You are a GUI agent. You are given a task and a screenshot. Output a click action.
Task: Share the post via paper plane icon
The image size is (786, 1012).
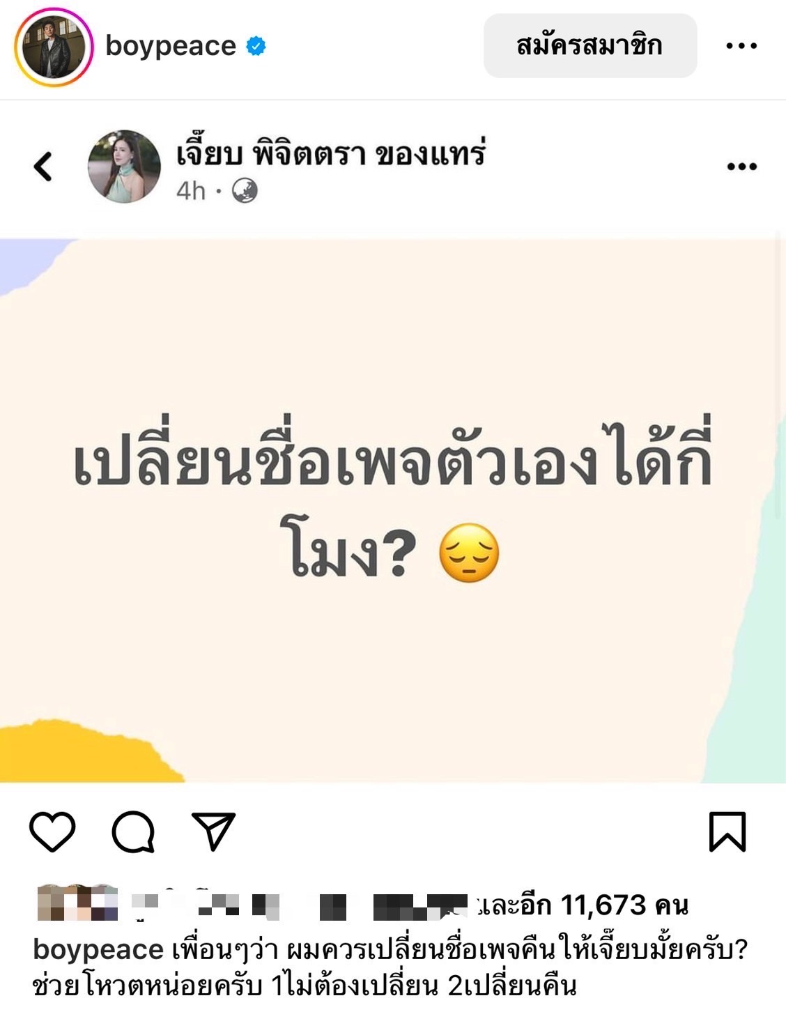(213, 831)
